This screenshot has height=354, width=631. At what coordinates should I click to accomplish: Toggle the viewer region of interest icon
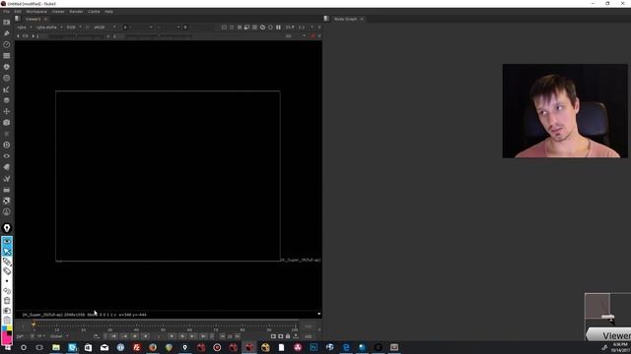pos(224,28)
